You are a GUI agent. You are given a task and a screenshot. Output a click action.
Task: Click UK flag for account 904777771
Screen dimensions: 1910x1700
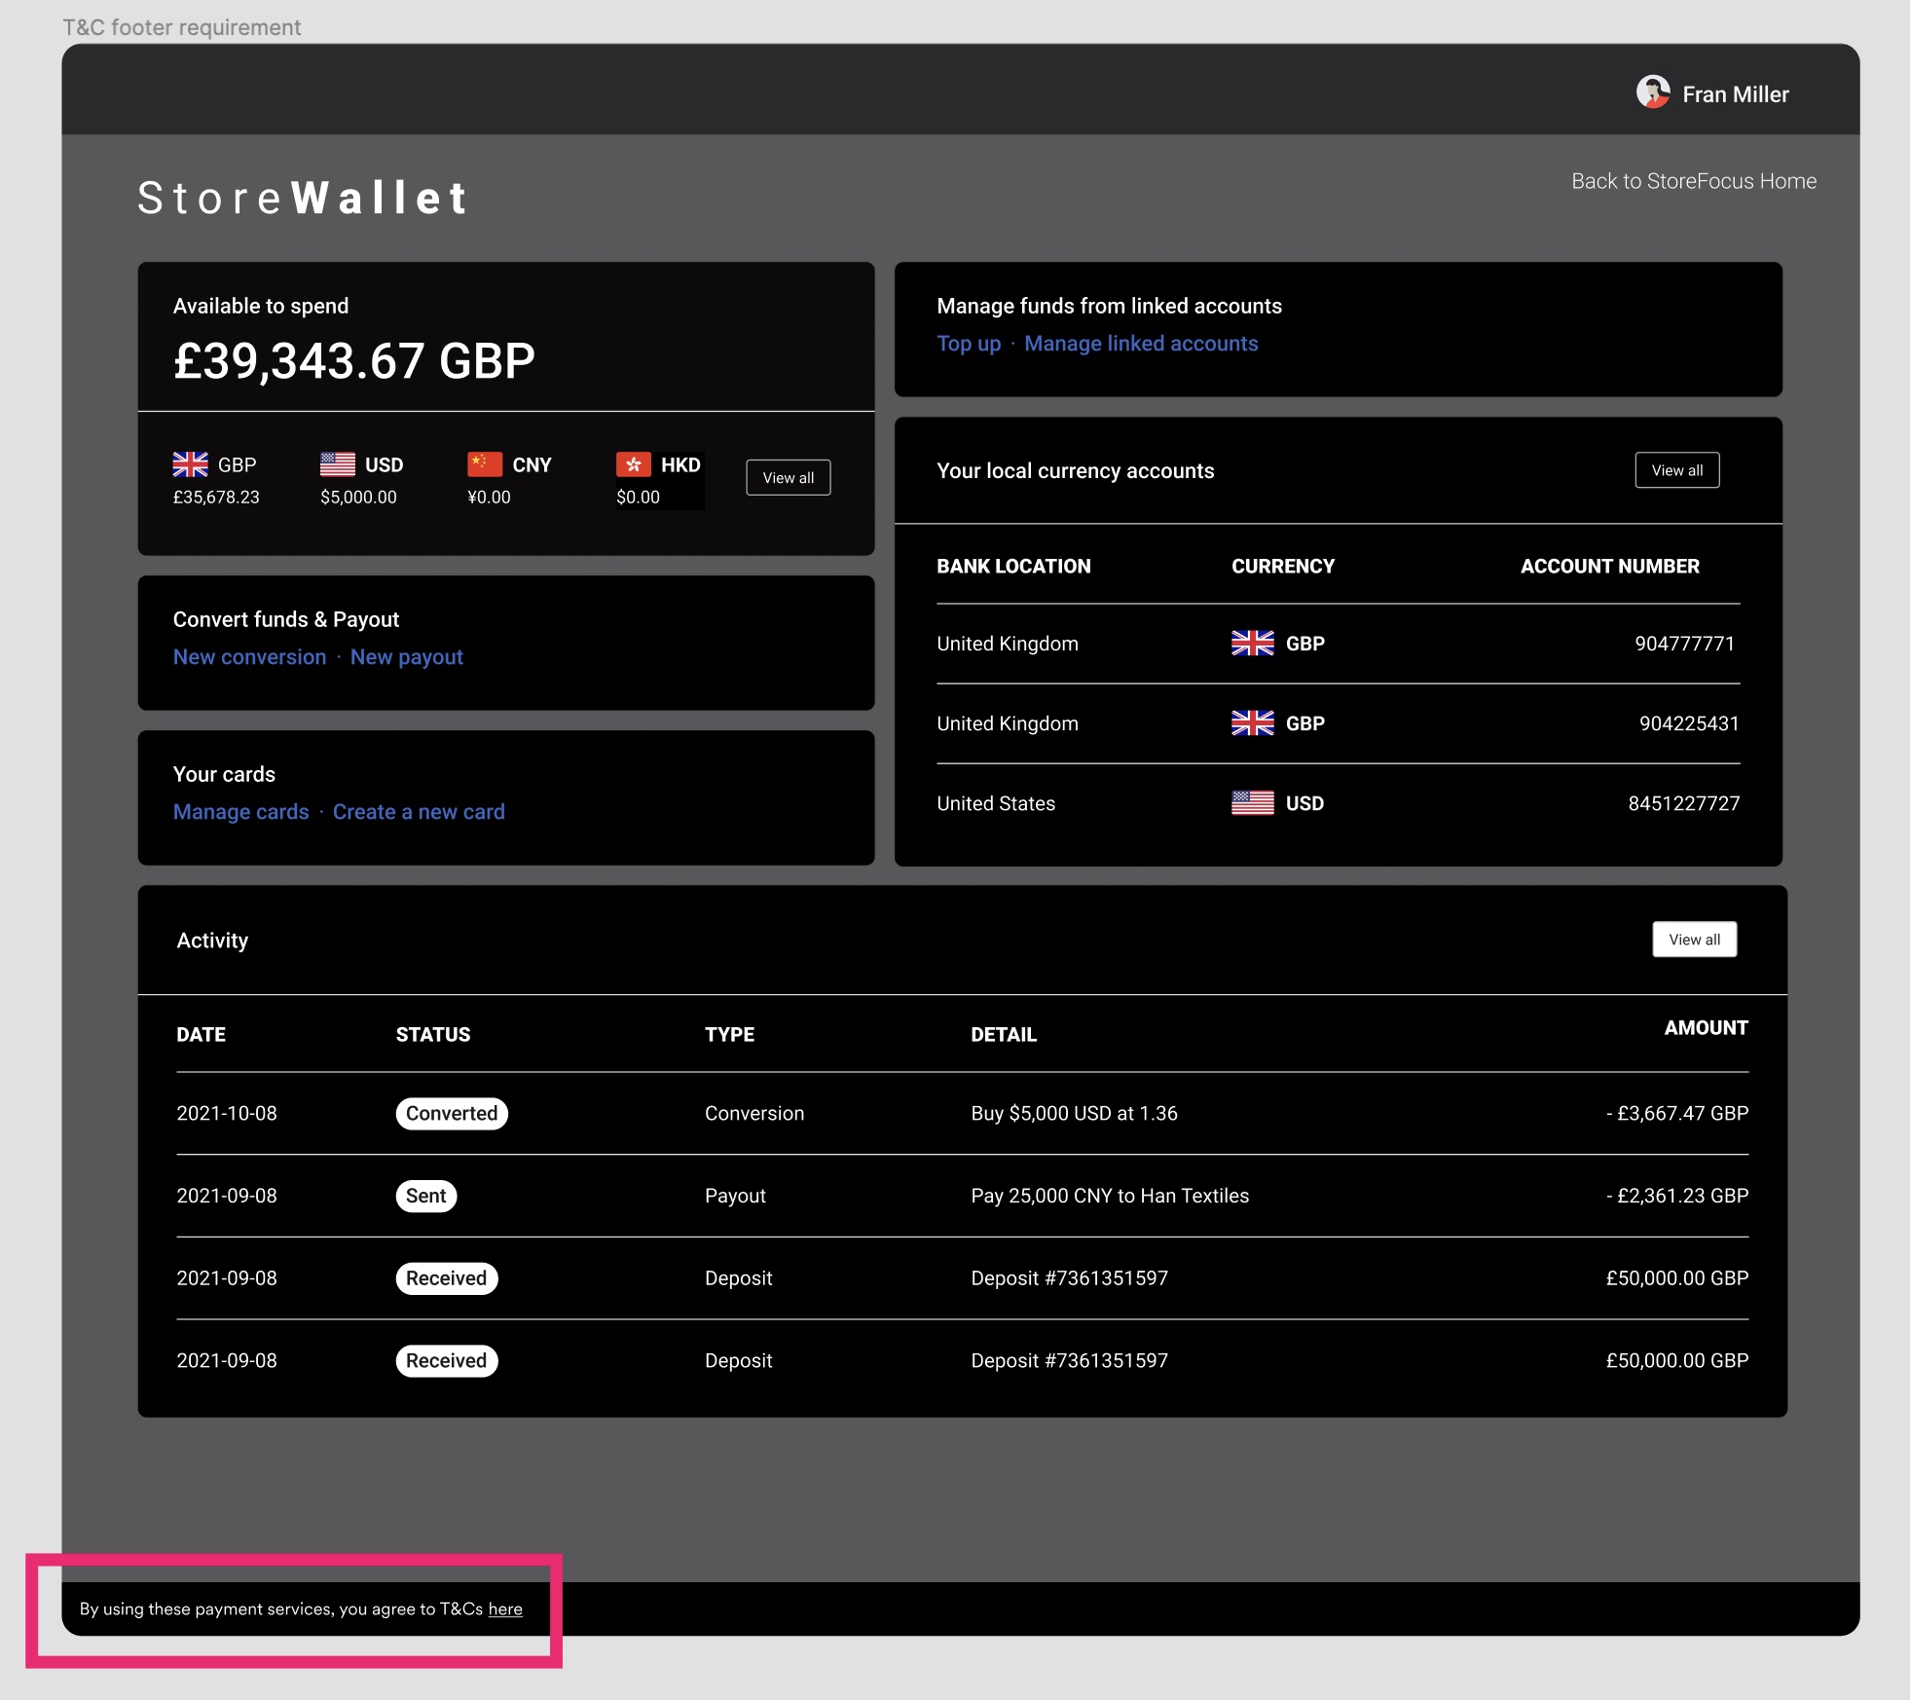(x=1252, y=644)
